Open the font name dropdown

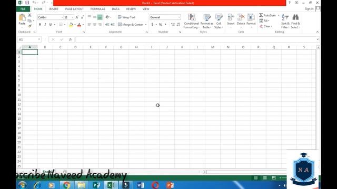[62, 17]
